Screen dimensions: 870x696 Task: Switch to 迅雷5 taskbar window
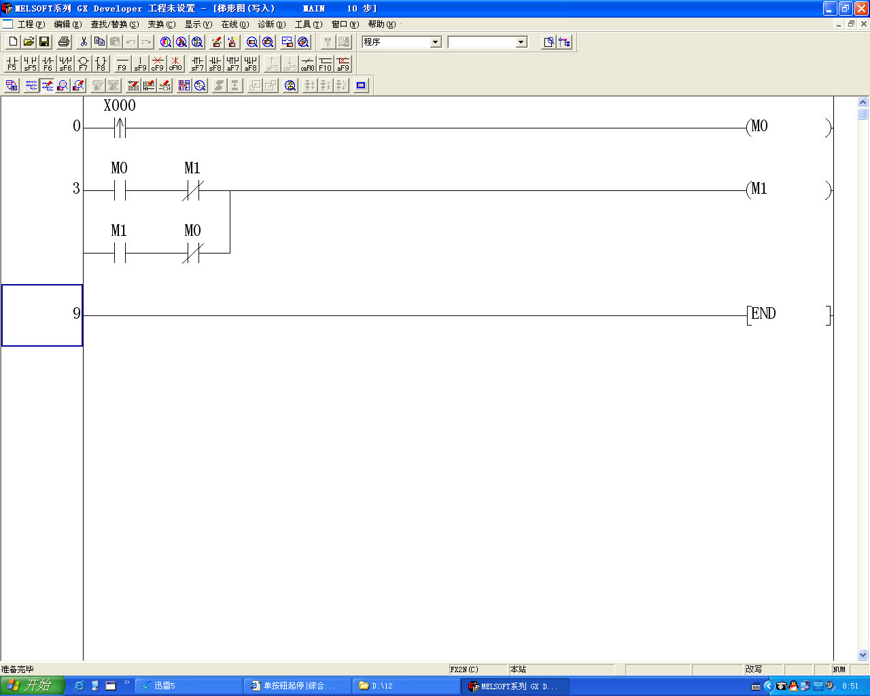pyautogui.click(x=188, y=686)
